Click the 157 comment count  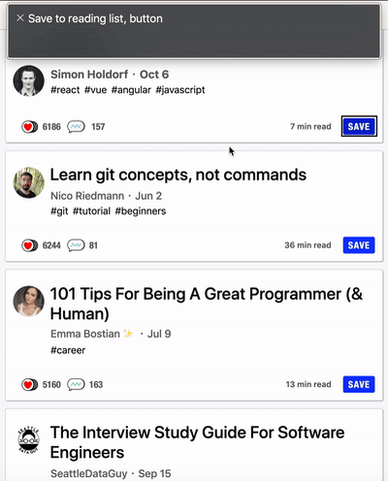(x=98, y=127)
